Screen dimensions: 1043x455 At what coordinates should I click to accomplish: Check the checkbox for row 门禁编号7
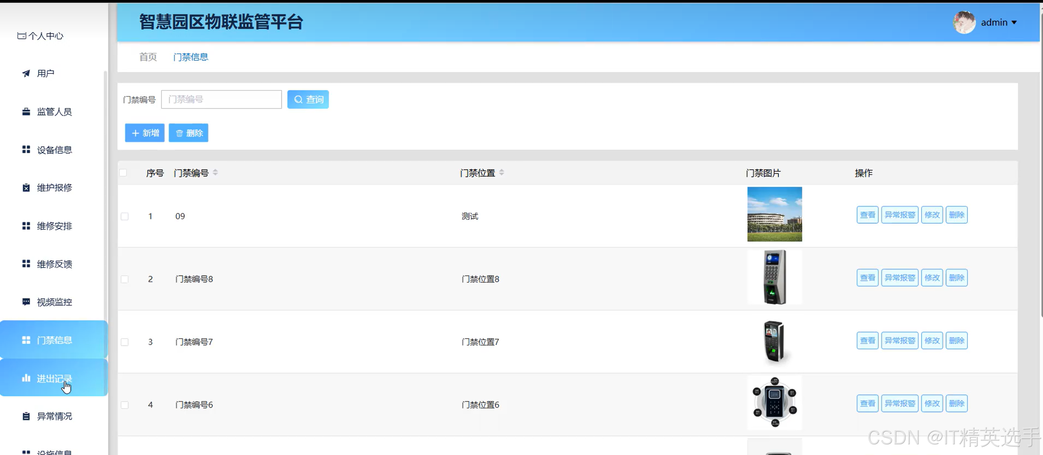pos(125,342)
